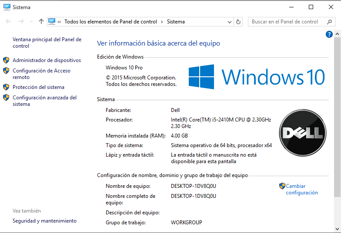Click the scrollbar down arrow

pos(338,229)
